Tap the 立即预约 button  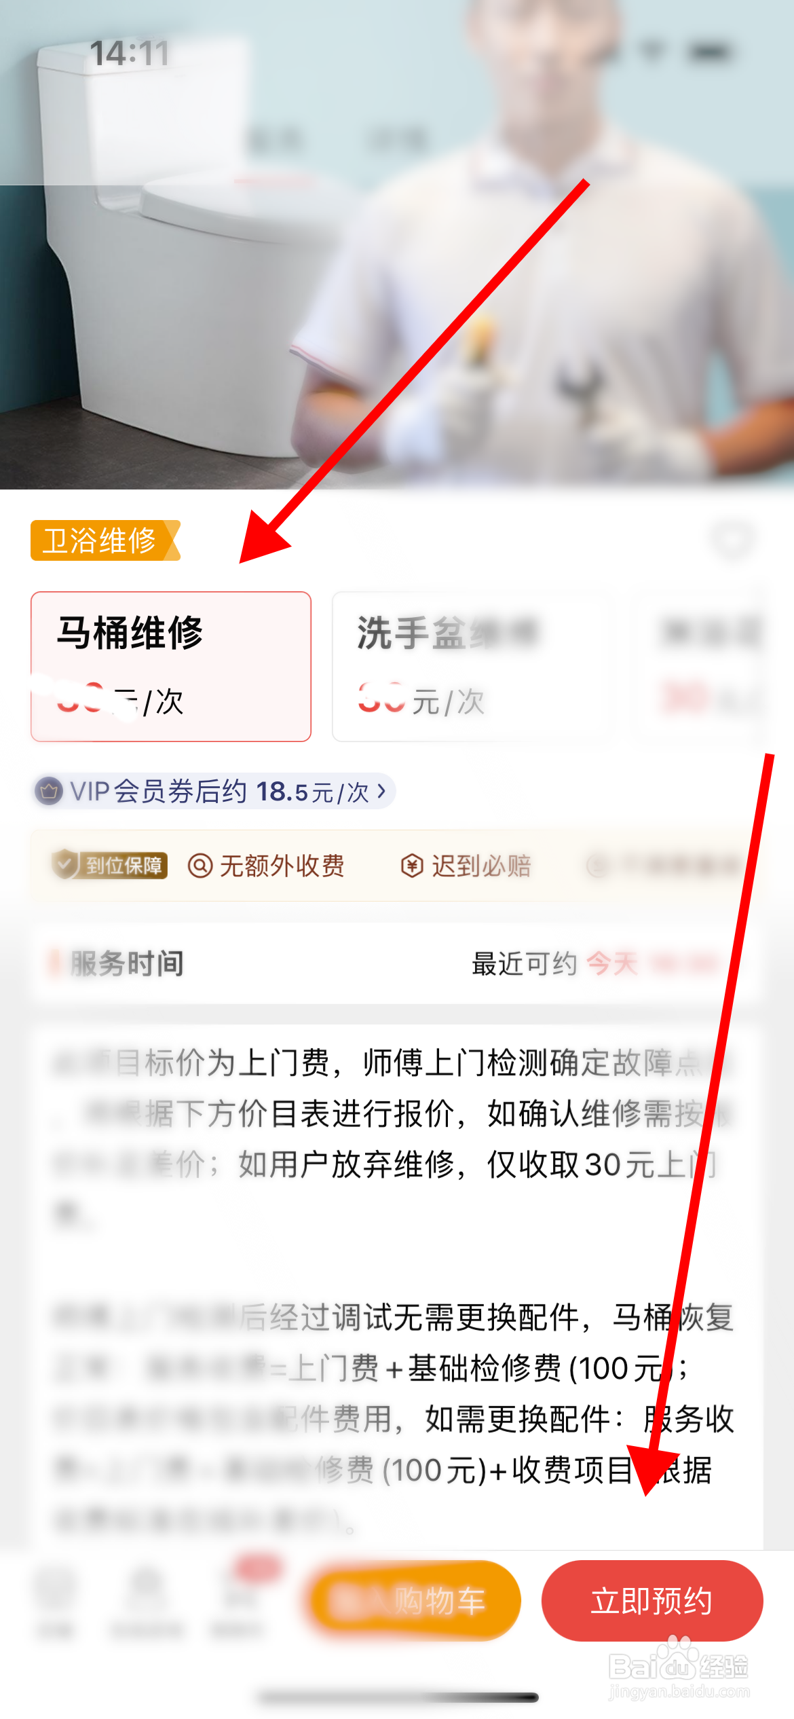point(652,1601)
